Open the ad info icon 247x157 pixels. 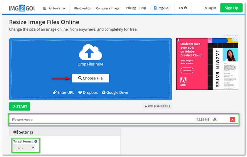tap(233, 40)
